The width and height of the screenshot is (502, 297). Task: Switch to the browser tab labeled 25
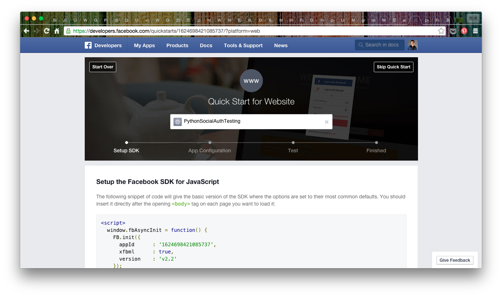178,20
